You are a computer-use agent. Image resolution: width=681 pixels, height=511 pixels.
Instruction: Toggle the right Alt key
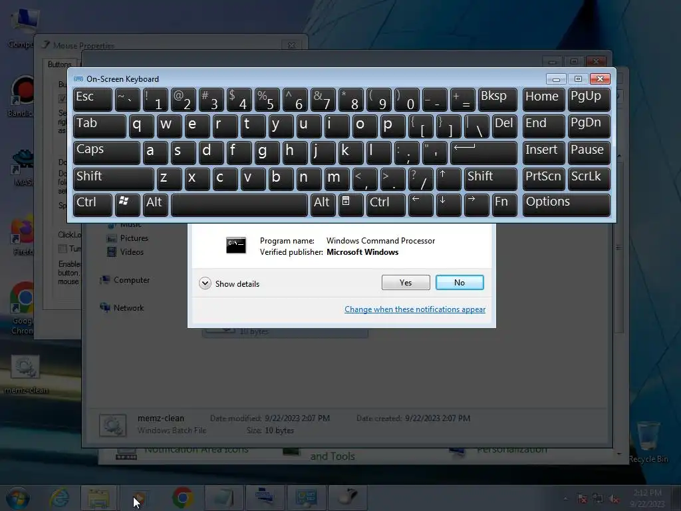click(x=323, y=205)
